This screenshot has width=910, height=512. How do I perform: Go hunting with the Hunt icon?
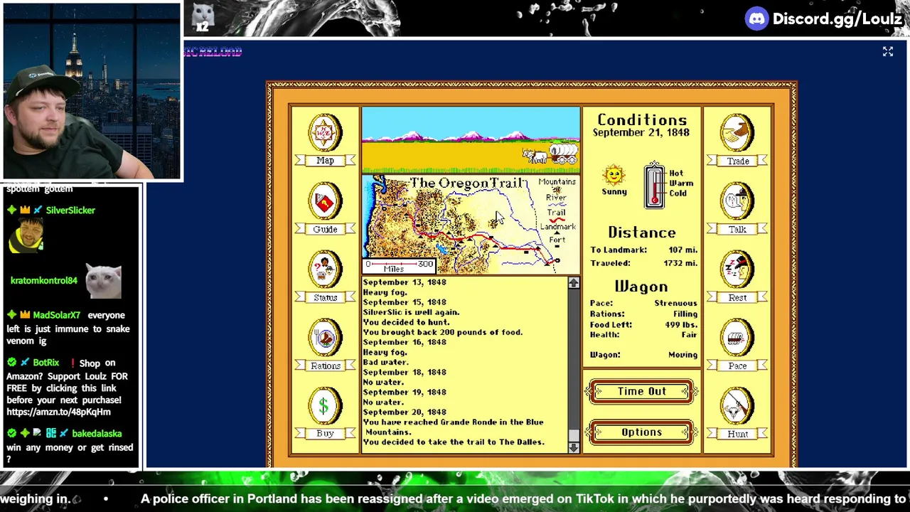tap(737, 407)
